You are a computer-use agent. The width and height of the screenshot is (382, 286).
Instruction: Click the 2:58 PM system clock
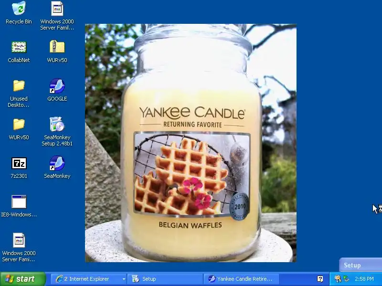click(364, 279)
